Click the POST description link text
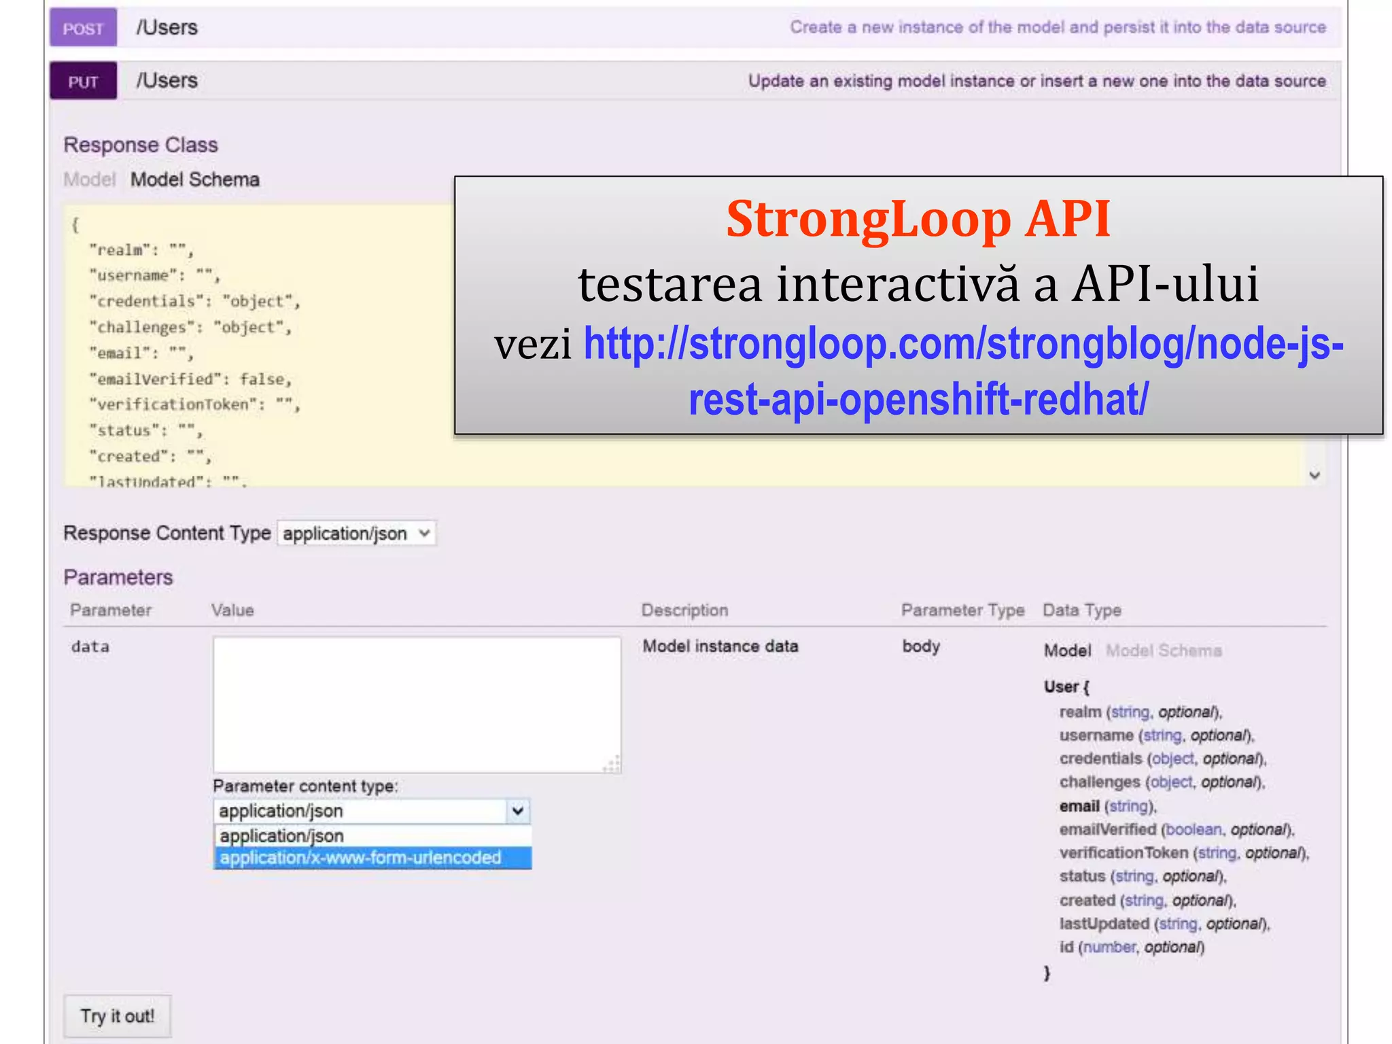This screenshot has height=1044, width=1392. (x=1057, y=28)
